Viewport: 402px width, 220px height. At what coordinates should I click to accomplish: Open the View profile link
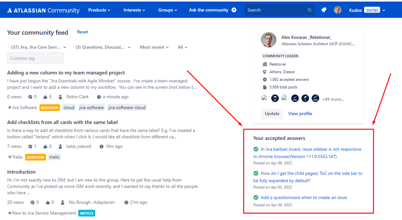coord(300,113)
